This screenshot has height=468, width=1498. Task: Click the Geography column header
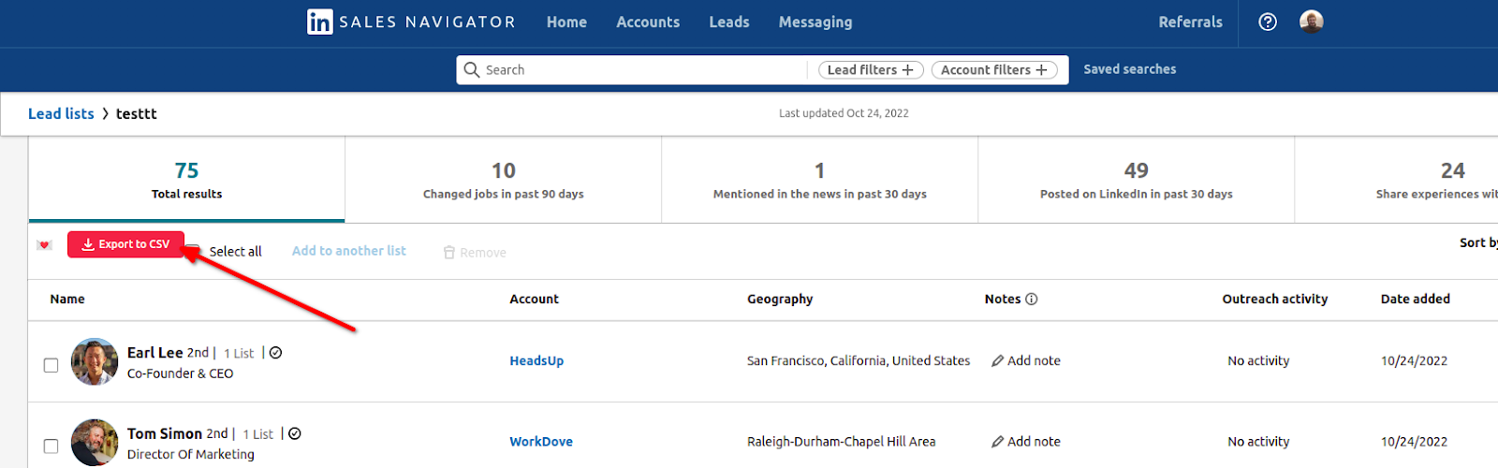pyautogui.click(x=780, y=300)
